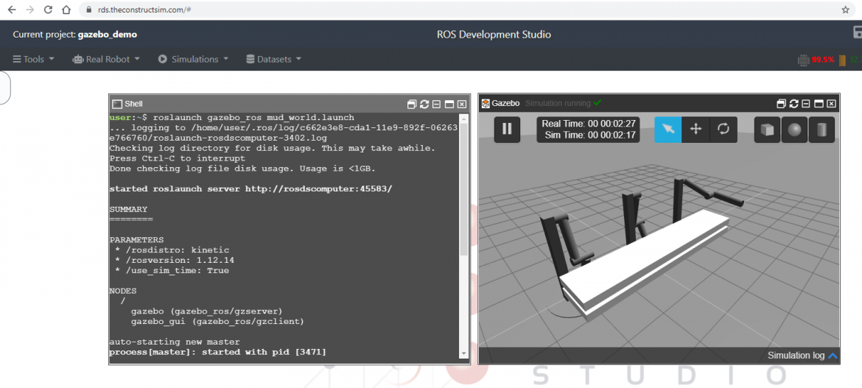862x388 pixels.
Task: Click the save icon in the header
Action: point(857,33)
